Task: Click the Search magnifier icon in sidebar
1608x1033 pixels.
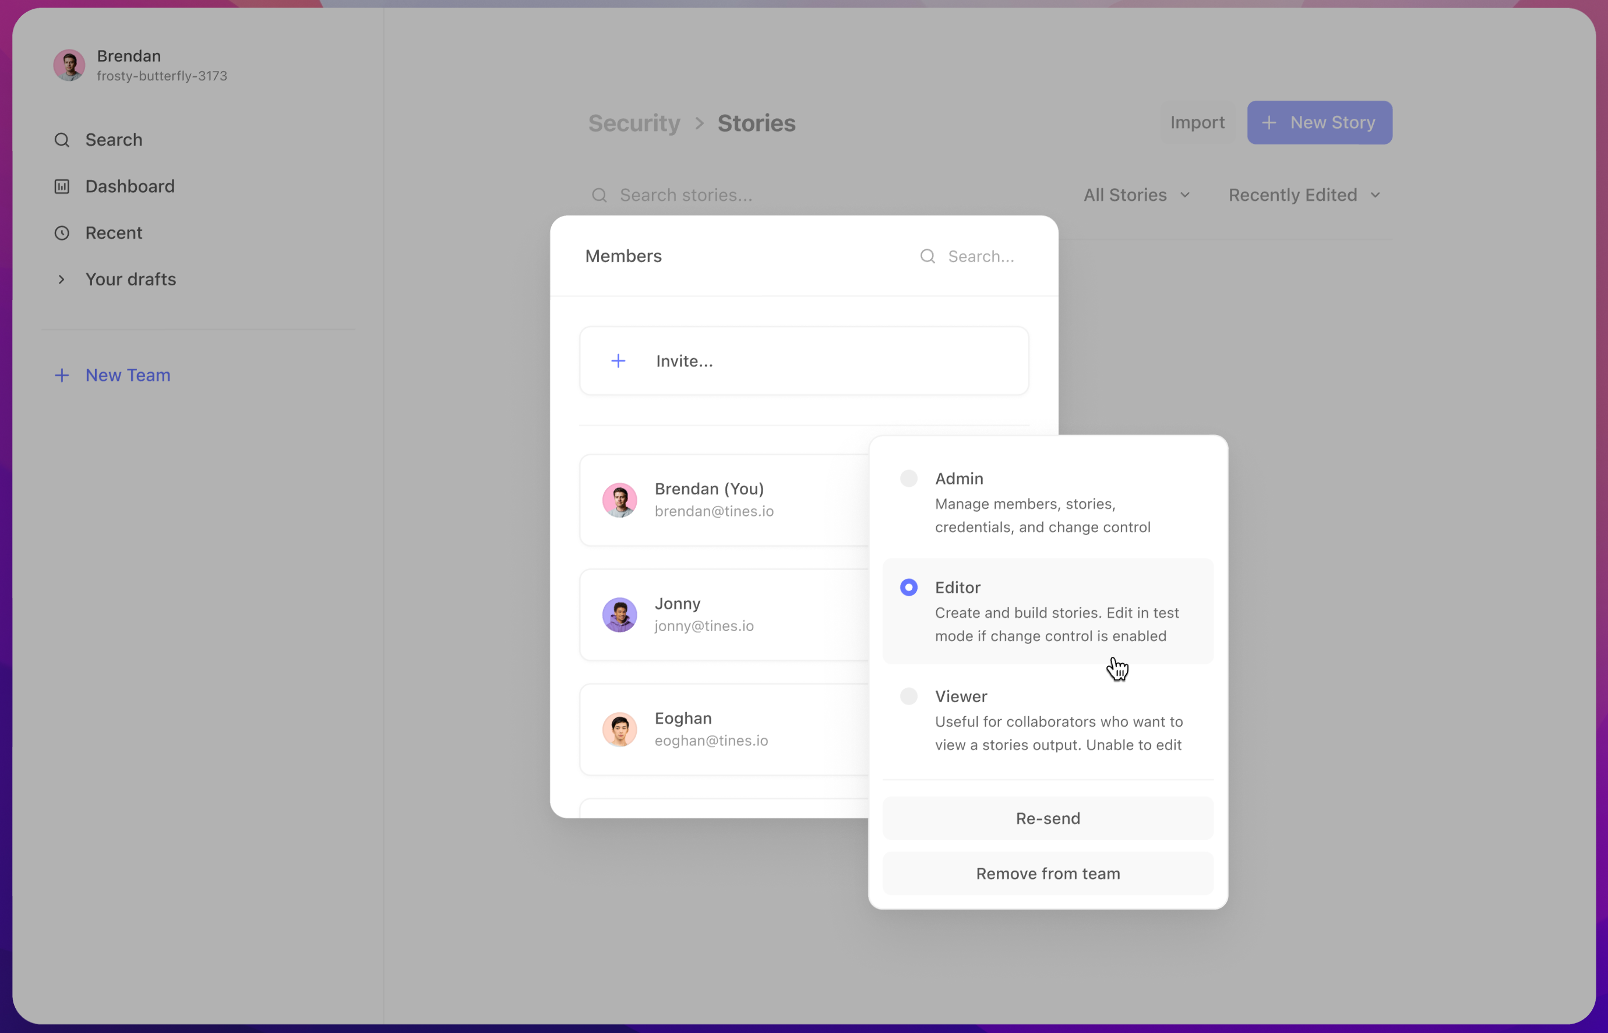Action: click(x=62, y=140)
